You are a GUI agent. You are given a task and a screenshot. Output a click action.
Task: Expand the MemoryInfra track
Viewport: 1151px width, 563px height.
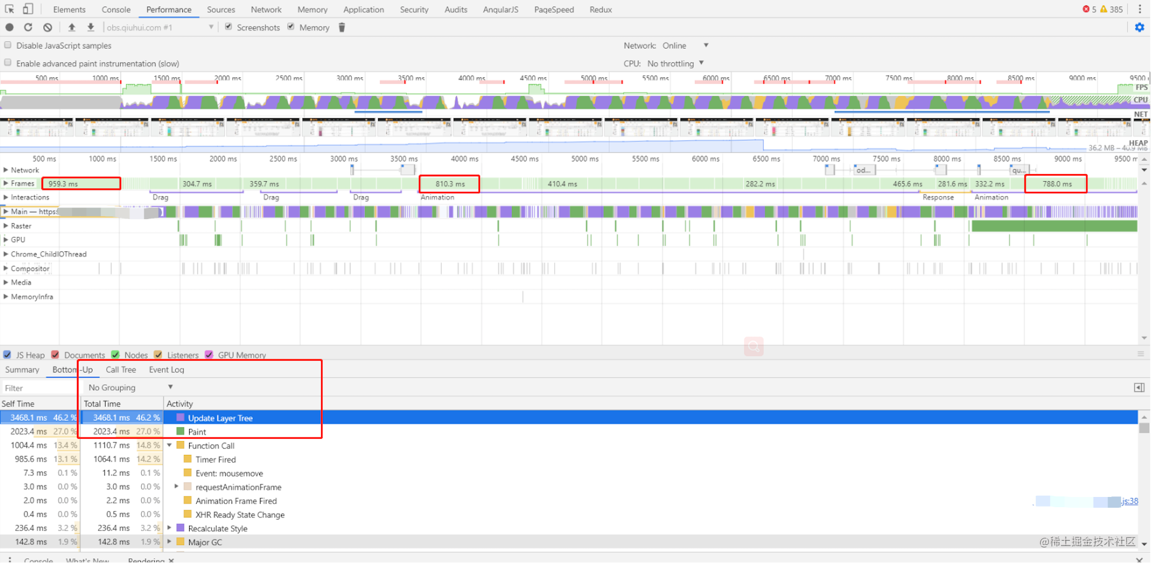(x=6, y=297)
